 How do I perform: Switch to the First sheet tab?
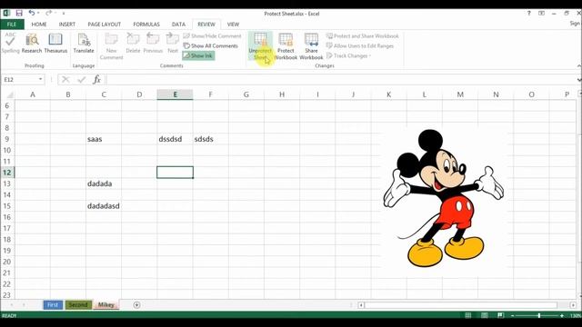[53, 305]
